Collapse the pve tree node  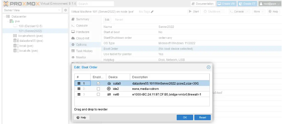[x=8, y=21]
